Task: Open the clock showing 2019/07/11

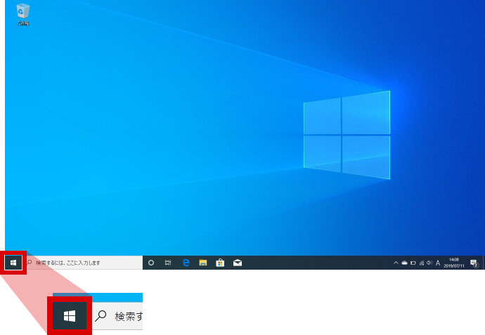Action: 454,263
